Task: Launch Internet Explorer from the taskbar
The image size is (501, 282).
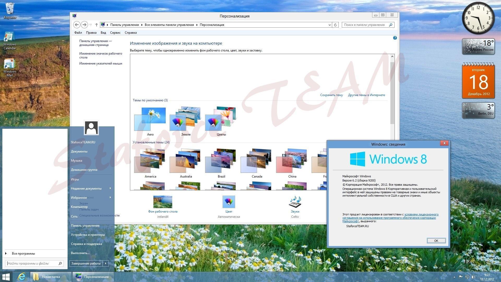Action: point(21,277)
